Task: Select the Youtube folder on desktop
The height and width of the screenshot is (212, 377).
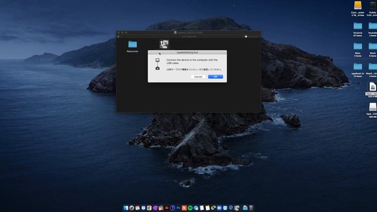Action: pos(373,26)
